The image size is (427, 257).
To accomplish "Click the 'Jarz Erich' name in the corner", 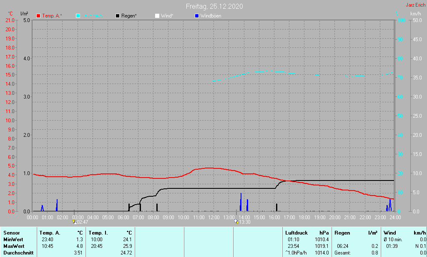I will coord(416,5).
